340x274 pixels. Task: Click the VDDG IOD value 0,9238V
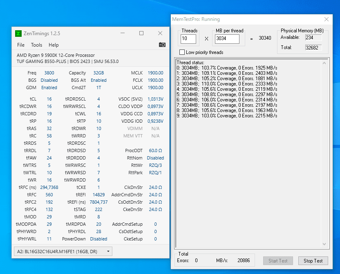click(x=155, y=121)
